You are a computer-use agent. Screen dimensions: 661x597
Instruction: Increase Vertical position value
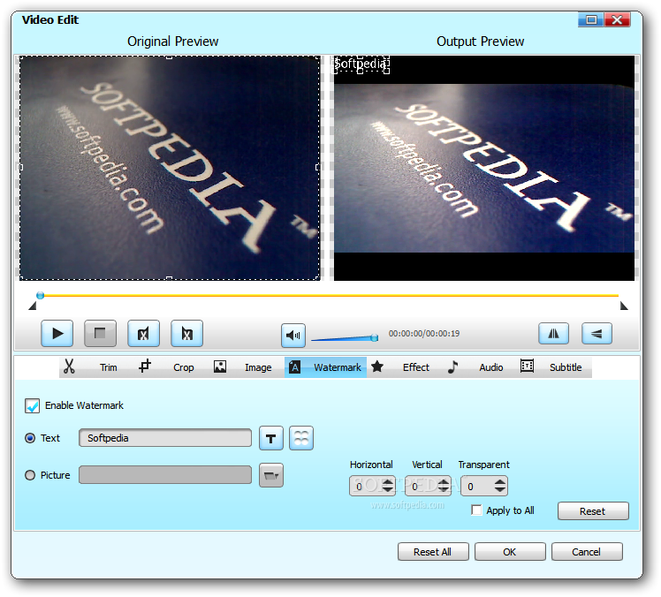444,482
